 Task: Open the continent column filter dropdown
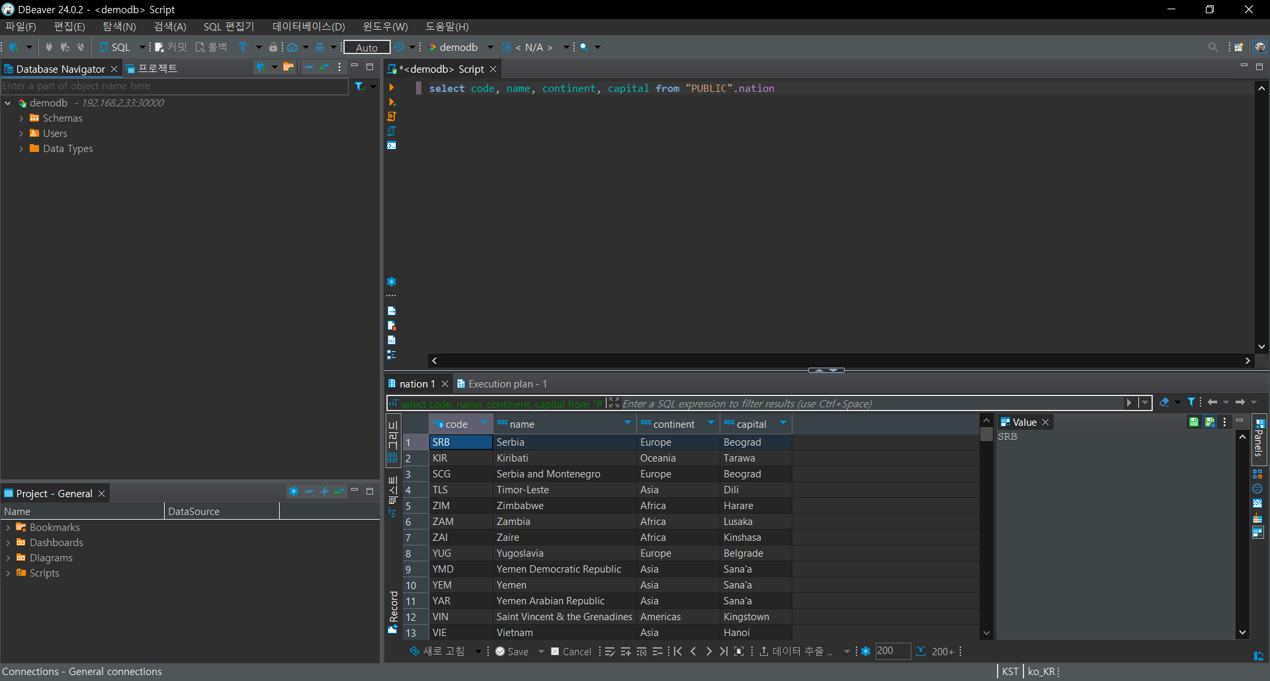pyautogui.click(x=710, y=423)
